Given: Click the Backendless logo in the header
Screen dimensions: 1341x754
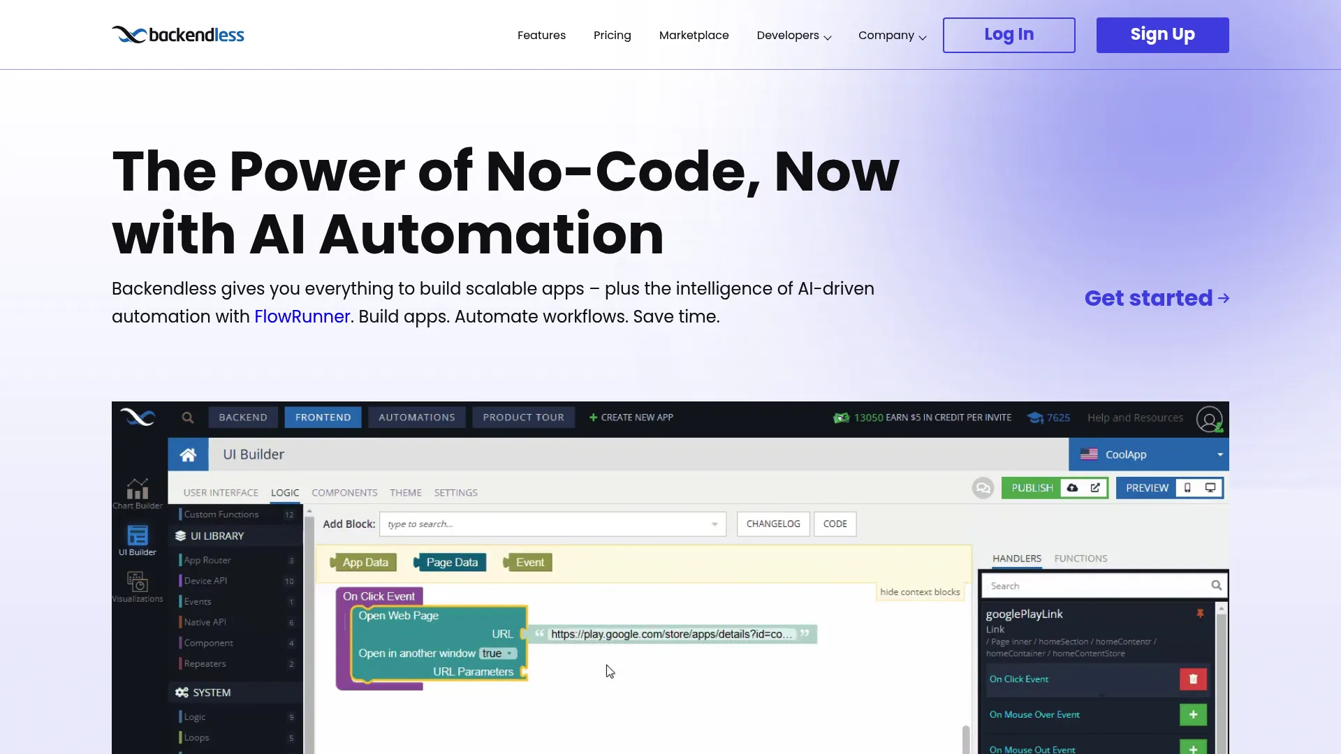Looking at the screenshot, I should [x=178, y=35].
